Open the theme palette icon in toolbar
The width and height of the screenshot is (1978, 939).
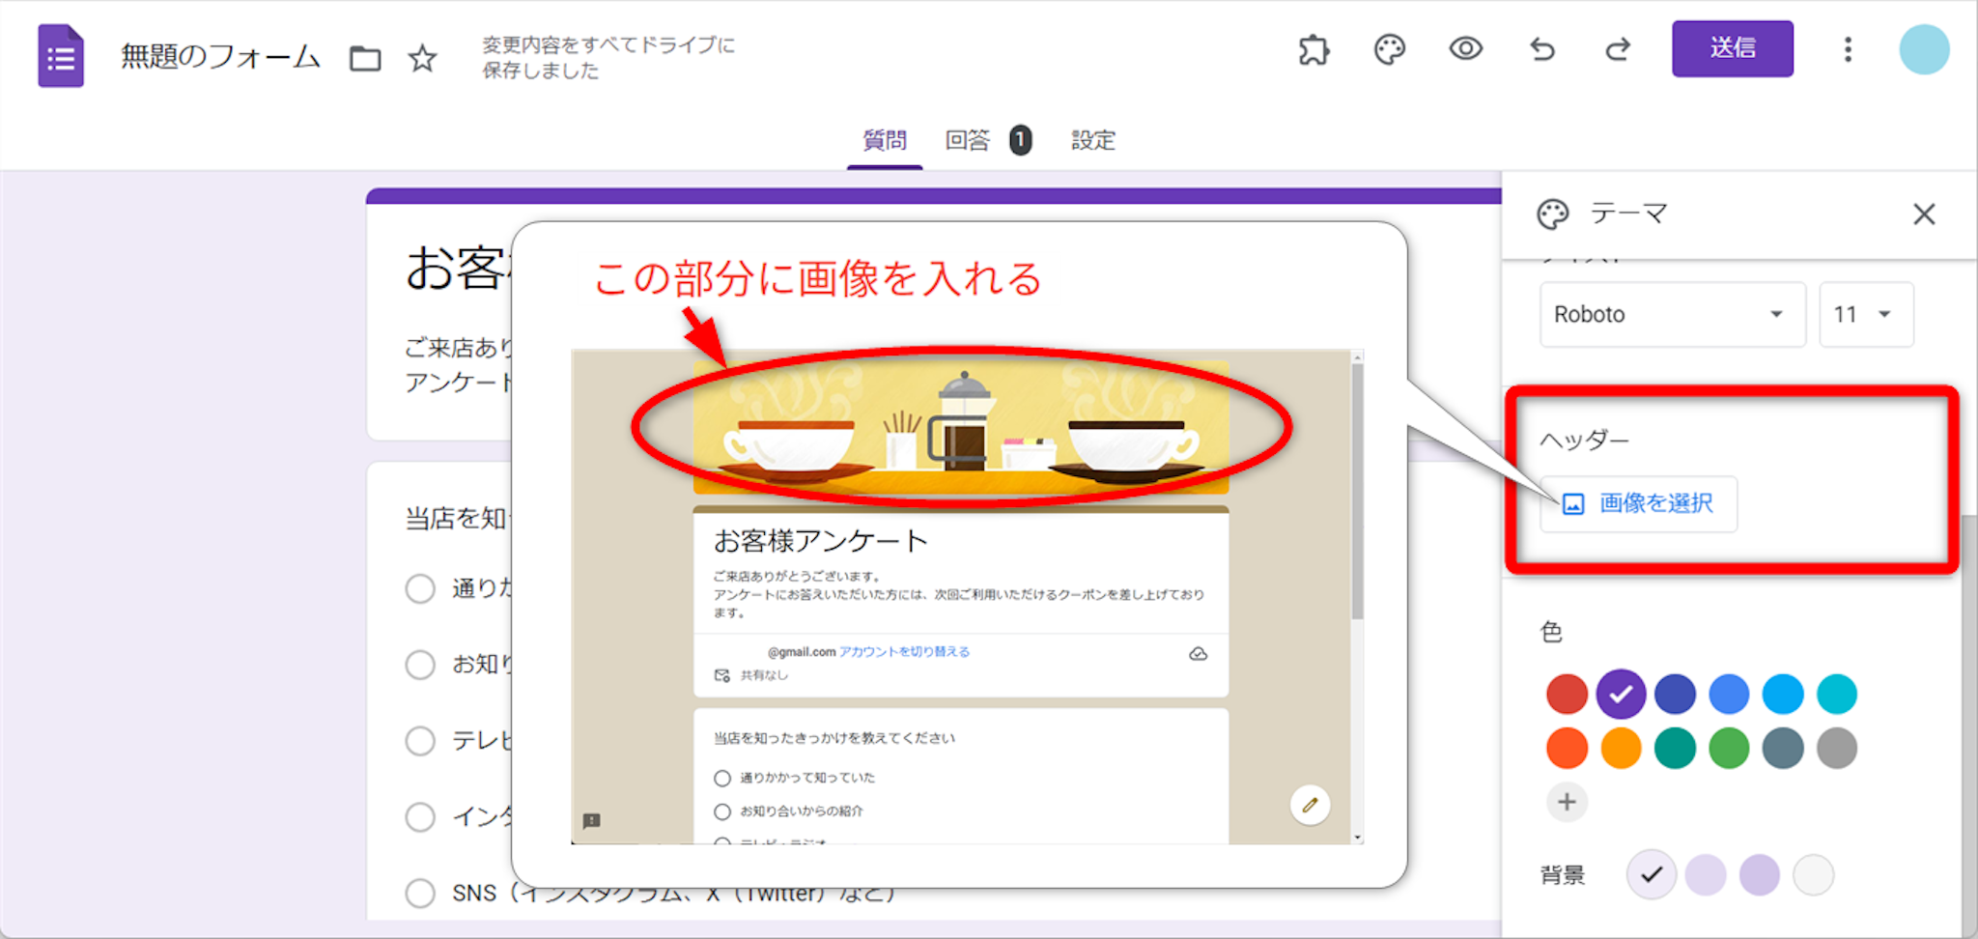coord(1389,49)
